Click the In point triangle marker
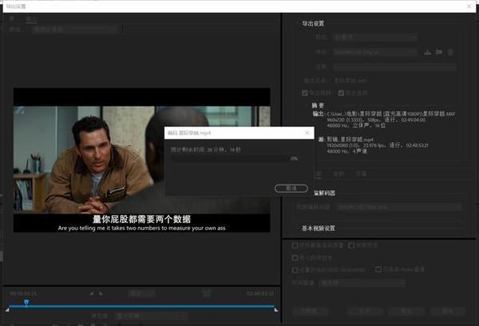Viewport: 479px width, 326px height. pyautogui.click(x=7, y=310)
